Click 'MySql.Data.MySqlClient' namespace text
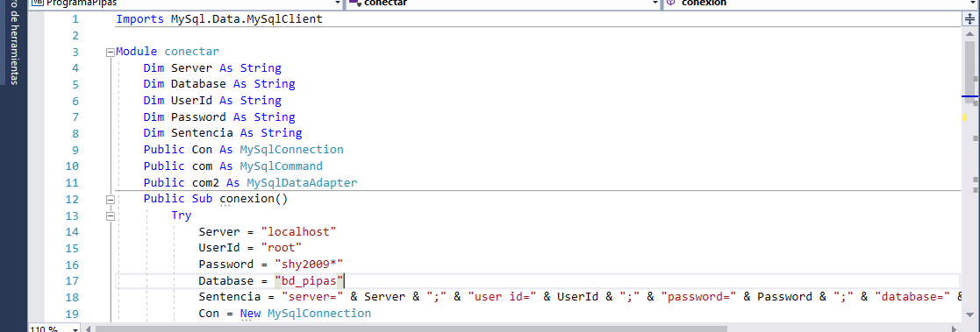980x332 pixels. (x=247, y=19)
